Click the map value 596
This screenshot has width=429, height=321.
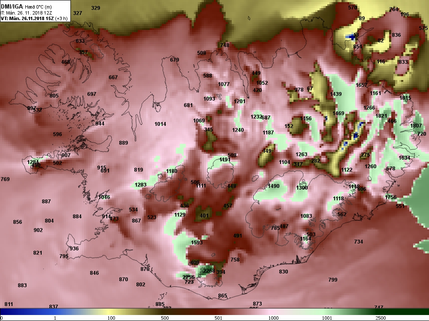tap(57, 134)
